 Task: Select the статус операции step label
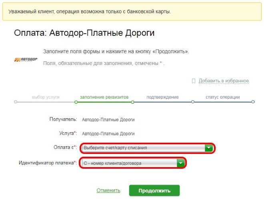click(x=222, y=97)
